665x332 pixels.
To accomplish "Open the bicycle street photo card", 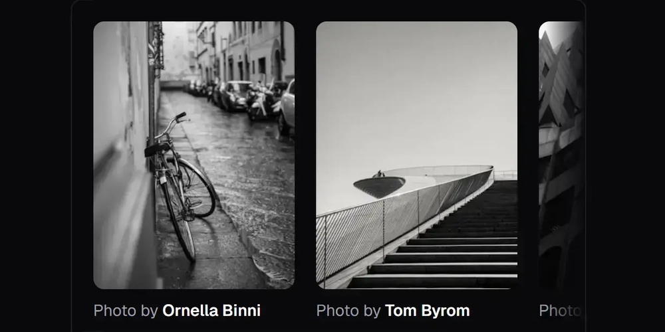I will coord(194,155).
